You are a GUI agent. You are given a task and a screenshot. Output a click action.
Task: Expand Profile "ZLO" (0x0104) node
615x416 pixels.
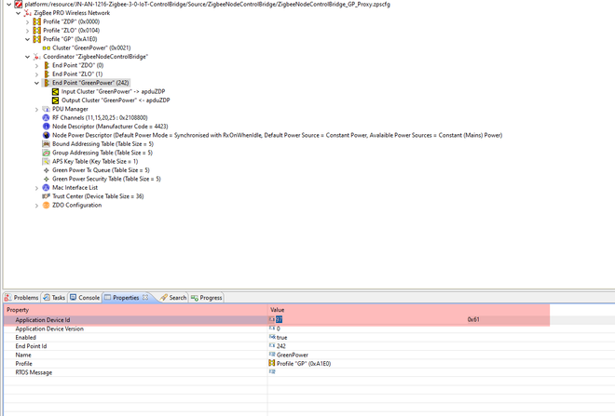pyautogui.click(x=27, y=31)
